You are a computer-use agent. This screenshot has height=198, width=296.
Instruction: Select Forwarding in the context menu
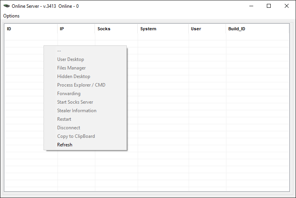click(85, 94)
